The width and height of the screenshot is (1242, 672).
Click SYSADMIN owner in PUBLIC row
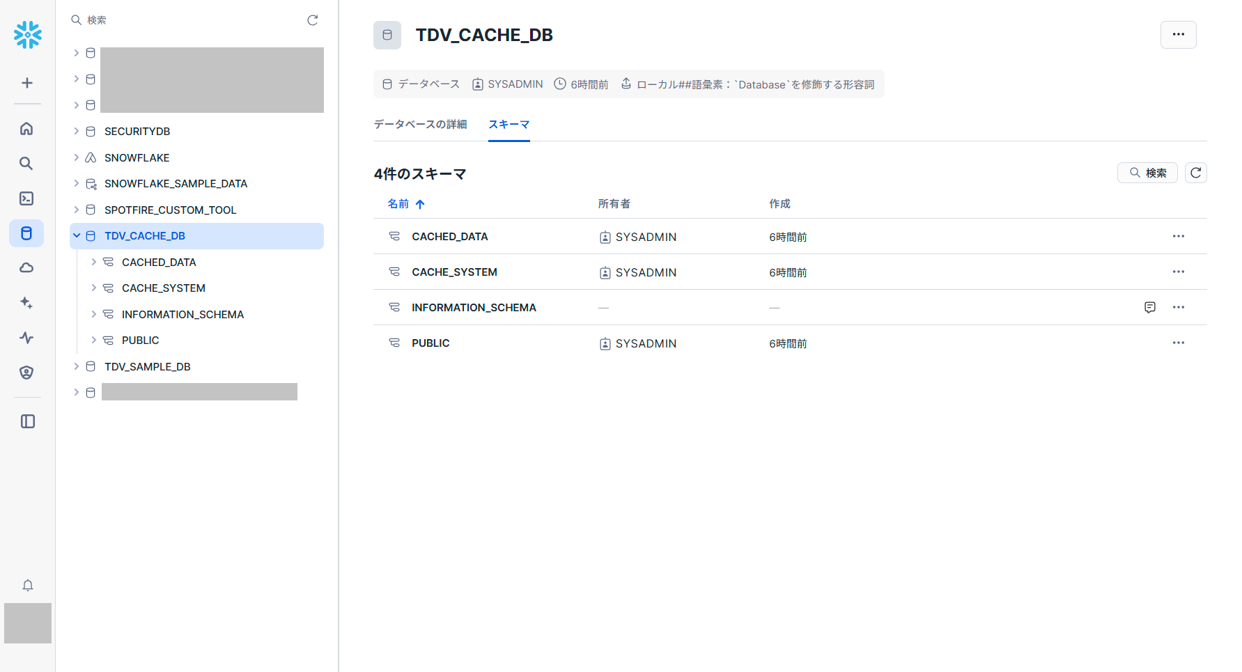pyautogui.click(x=646, y=343)
